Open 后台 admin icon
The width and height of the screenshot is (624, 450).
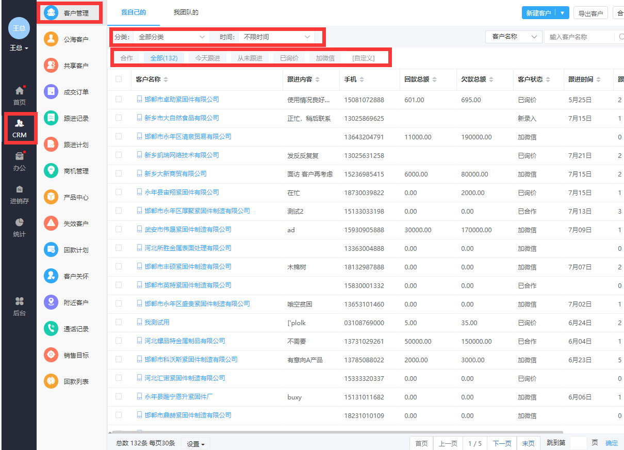pyautogui.click(x=20, y=301)
